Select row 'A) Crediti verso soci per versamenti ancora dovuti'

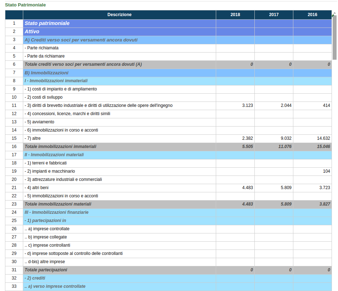[168, 40]
